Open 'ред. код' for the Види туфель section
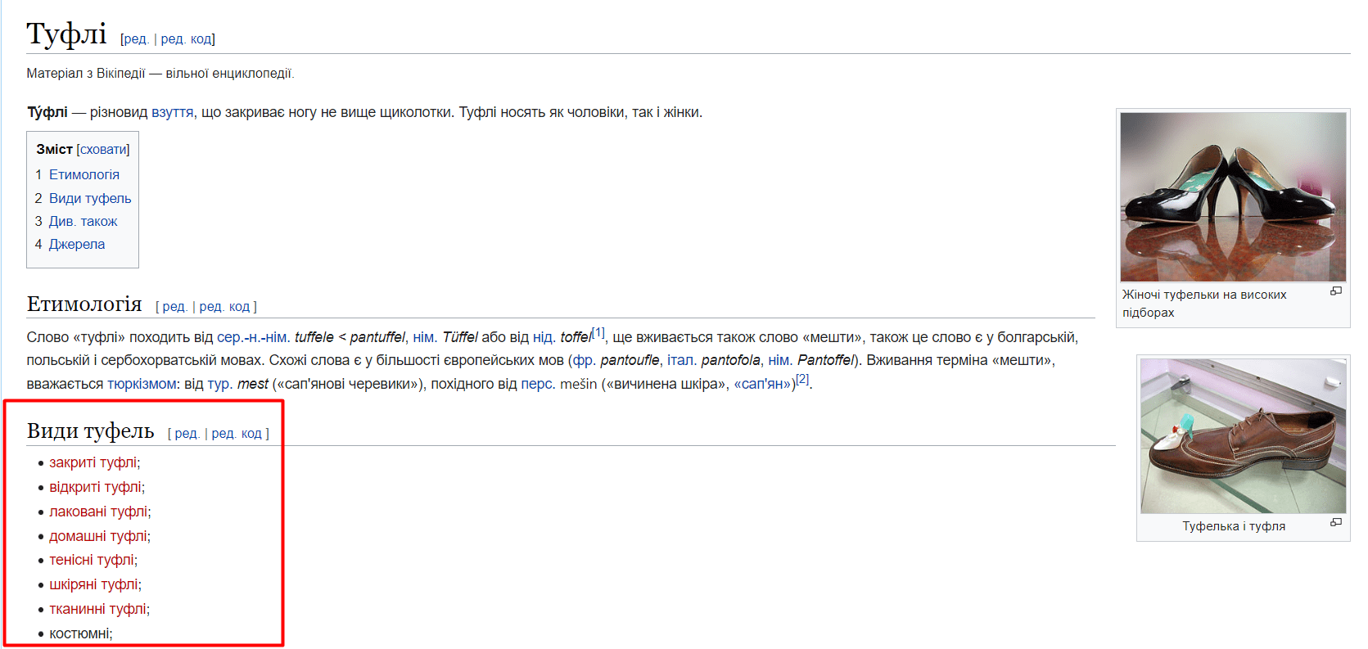Image resolution: width=1368 pixels, height=649 pixels. (237, 433)
